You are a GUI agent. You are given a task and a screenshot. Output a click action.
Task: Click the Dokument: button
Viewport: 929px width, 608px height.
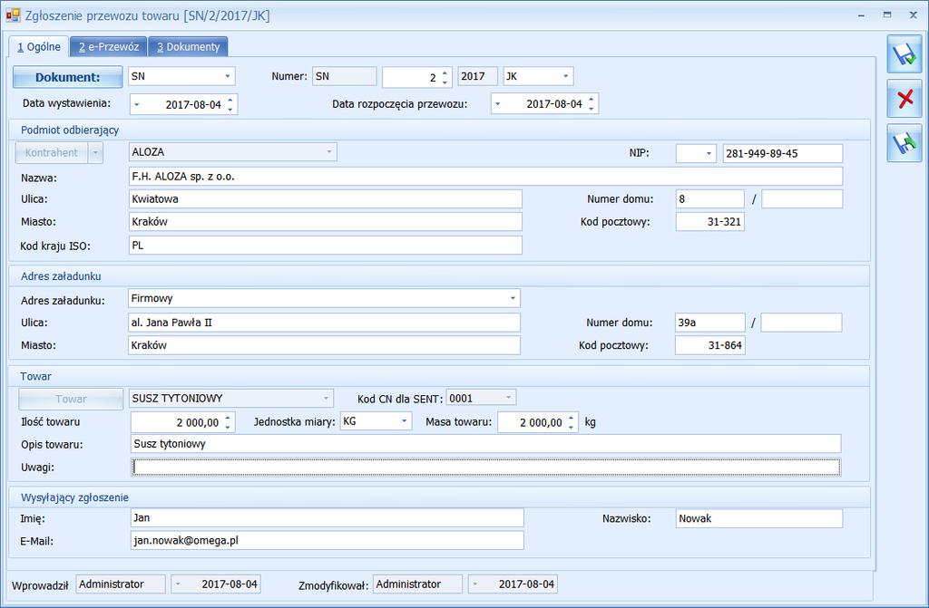click(x=67, y=77)
